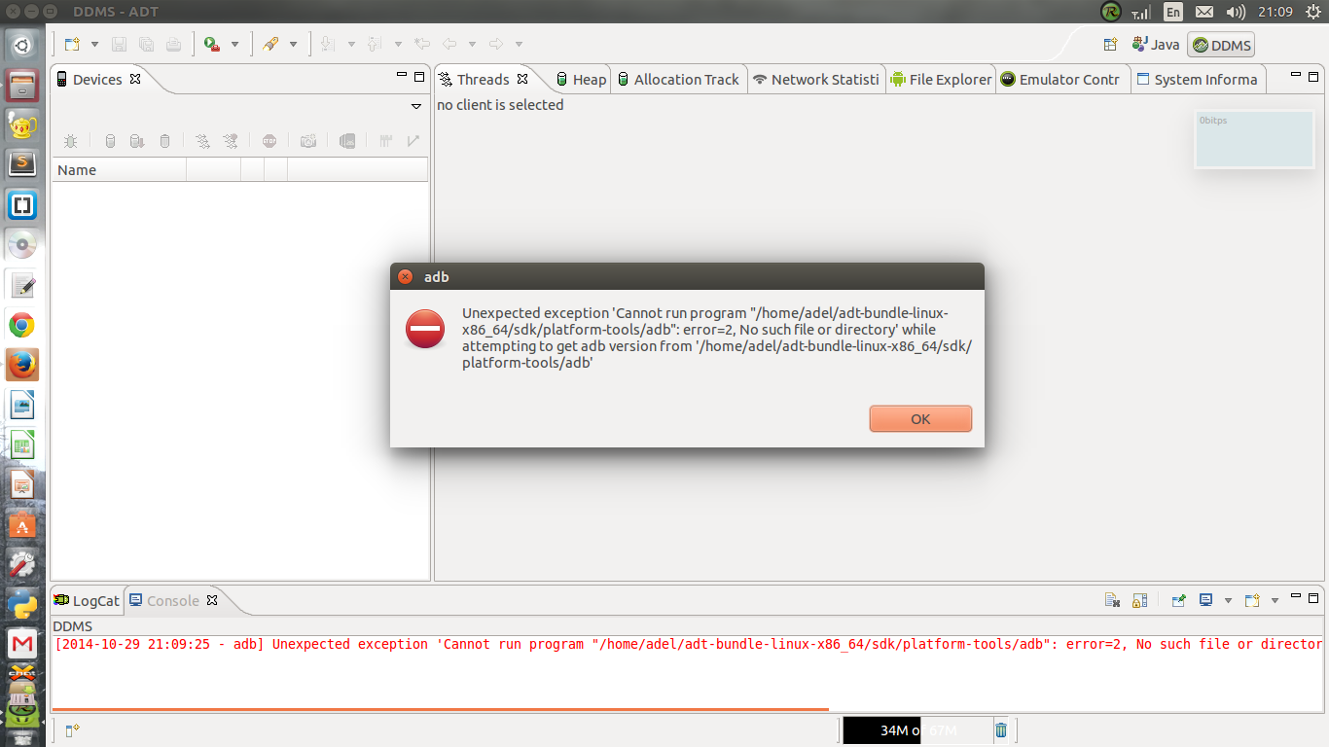Close the Console tab
Screen dimensions: 1329x747
tap(212, 600)
